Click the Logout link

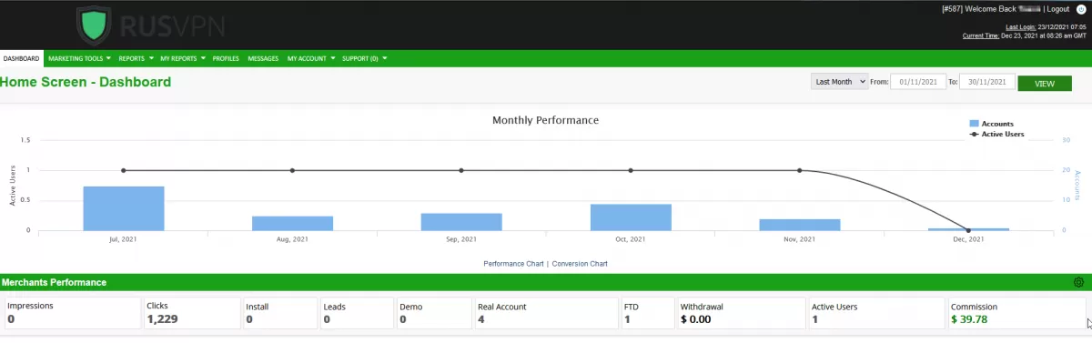pyautogui.click(x=1059, y=9)
